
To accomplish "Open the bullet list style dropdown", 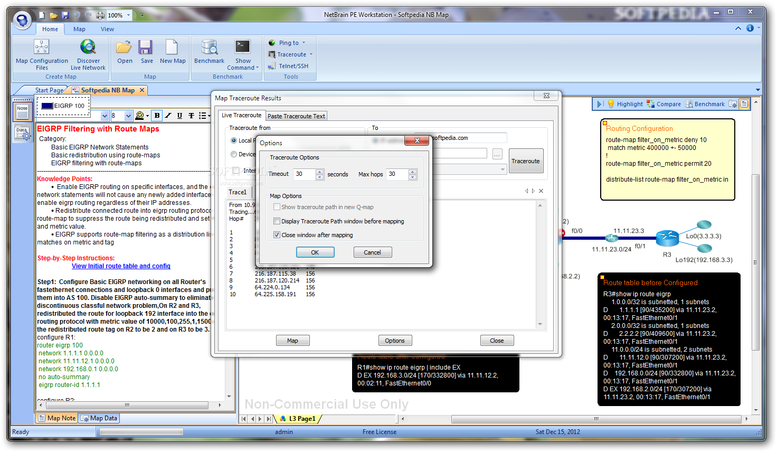I will 209,116.
